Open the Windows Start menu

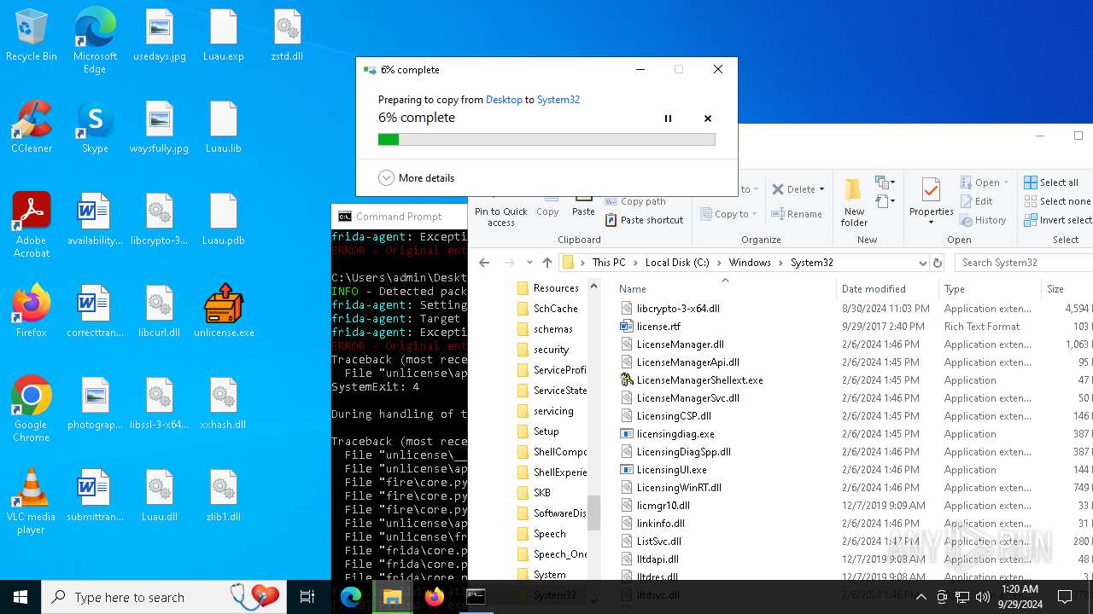20,597
